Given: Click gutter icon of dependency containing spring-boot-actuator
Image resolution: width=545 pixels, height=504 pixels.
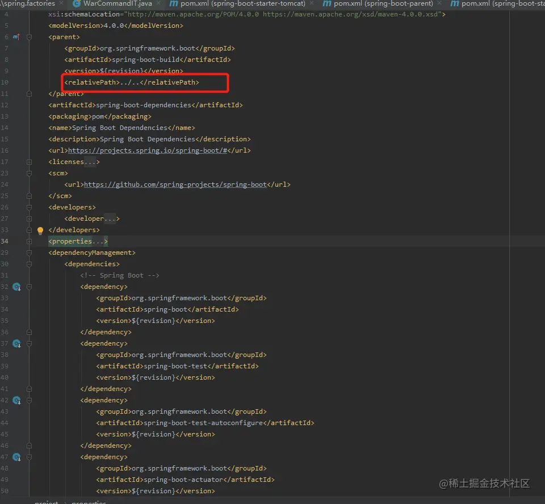Looking at the screenshot, I should click(16, 457).
